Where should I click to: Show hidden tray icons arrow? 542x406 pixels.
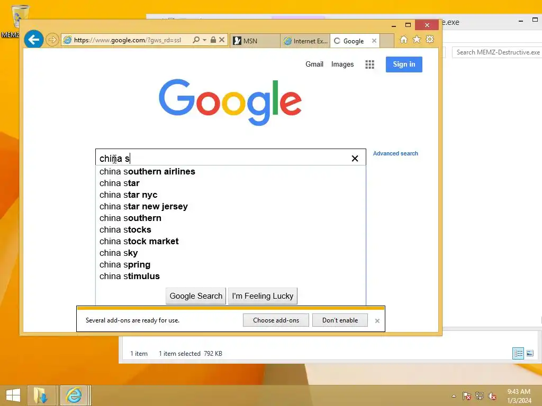[x=454, y=396]
